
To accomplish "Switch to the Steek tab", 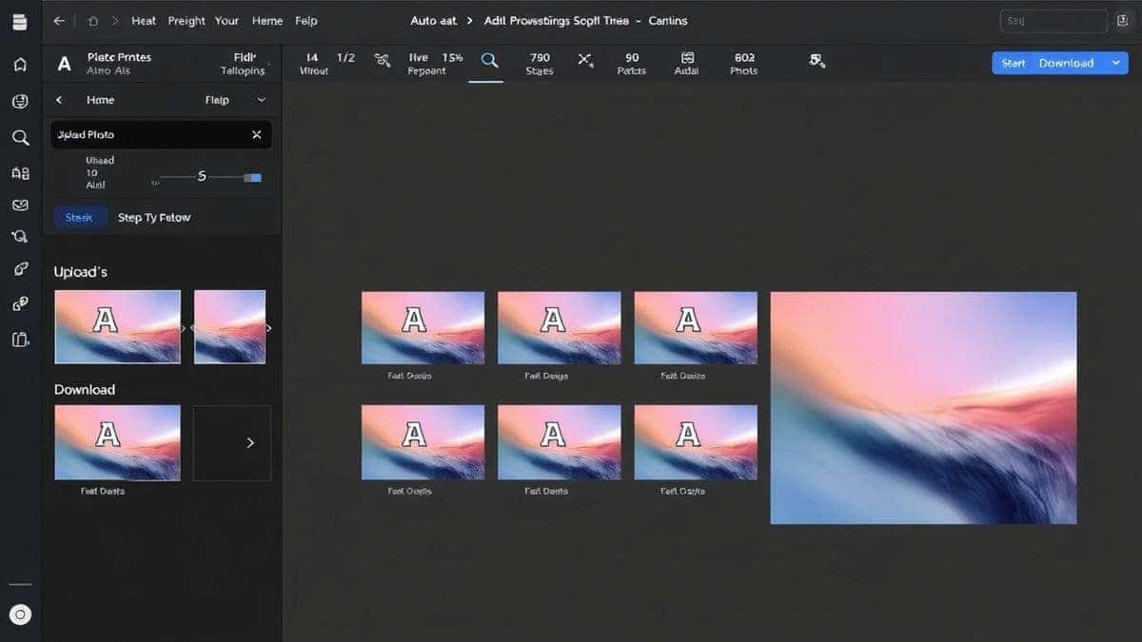I will (79, 218).
